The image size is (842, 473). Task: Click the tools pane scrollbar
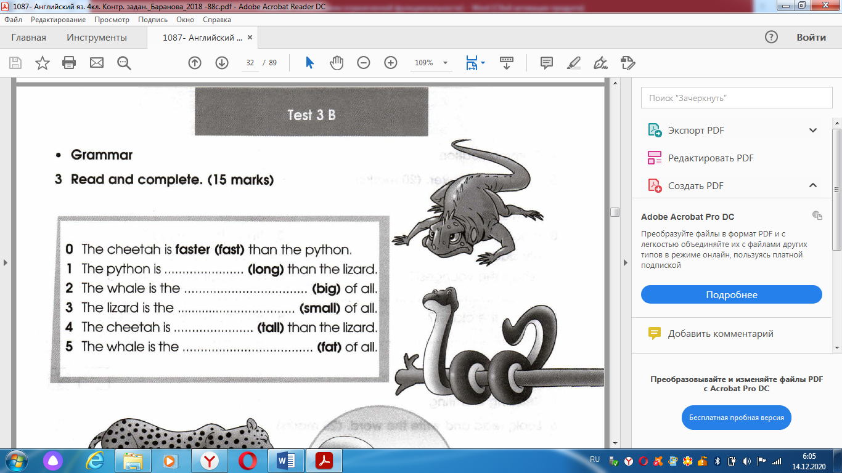tap(837, 189)
